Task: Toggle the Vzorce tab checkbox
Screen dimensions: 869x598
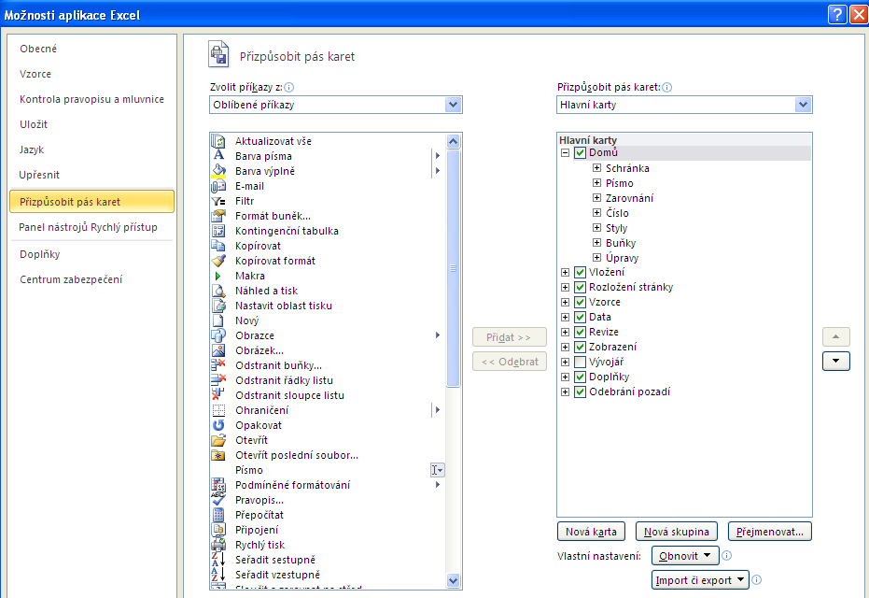Action: (x=580, y=303)
